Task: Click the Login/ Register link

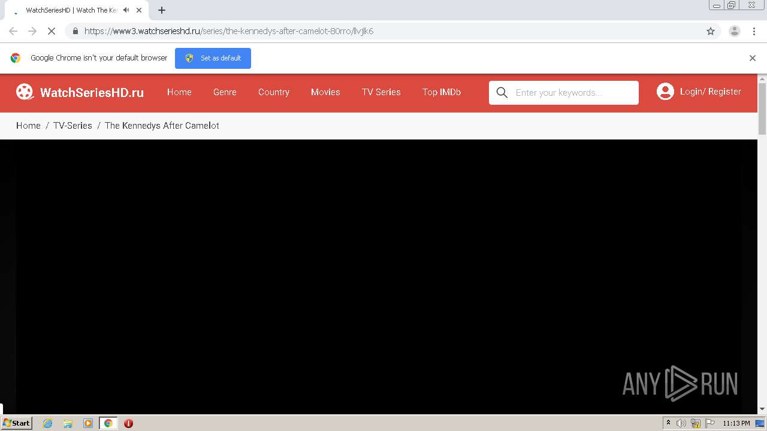Action: pyautogui.click(x=710, y=92)
